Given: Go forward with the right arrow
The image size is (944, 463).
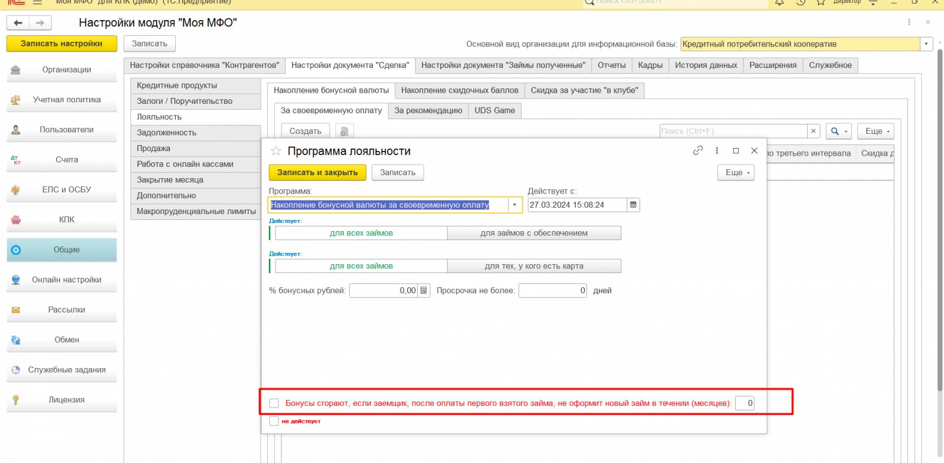Looking at the screenshot, I should point(40,23).
